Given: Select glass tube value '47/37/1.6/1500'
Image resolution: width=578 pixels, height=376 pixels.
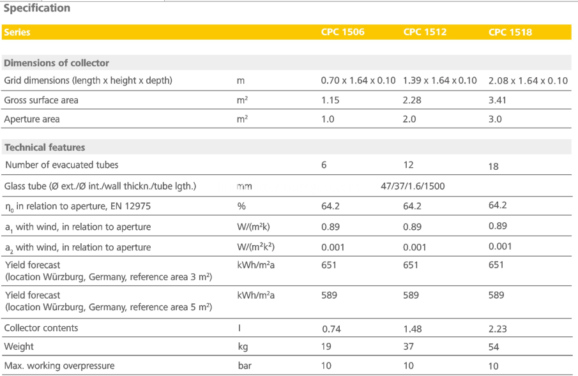Looking at the screenshot, I should point(413,186).
